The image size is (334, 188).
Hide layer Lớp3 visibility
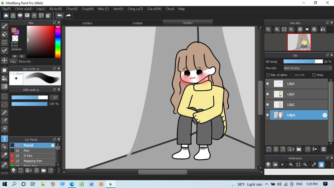(267, 94)
